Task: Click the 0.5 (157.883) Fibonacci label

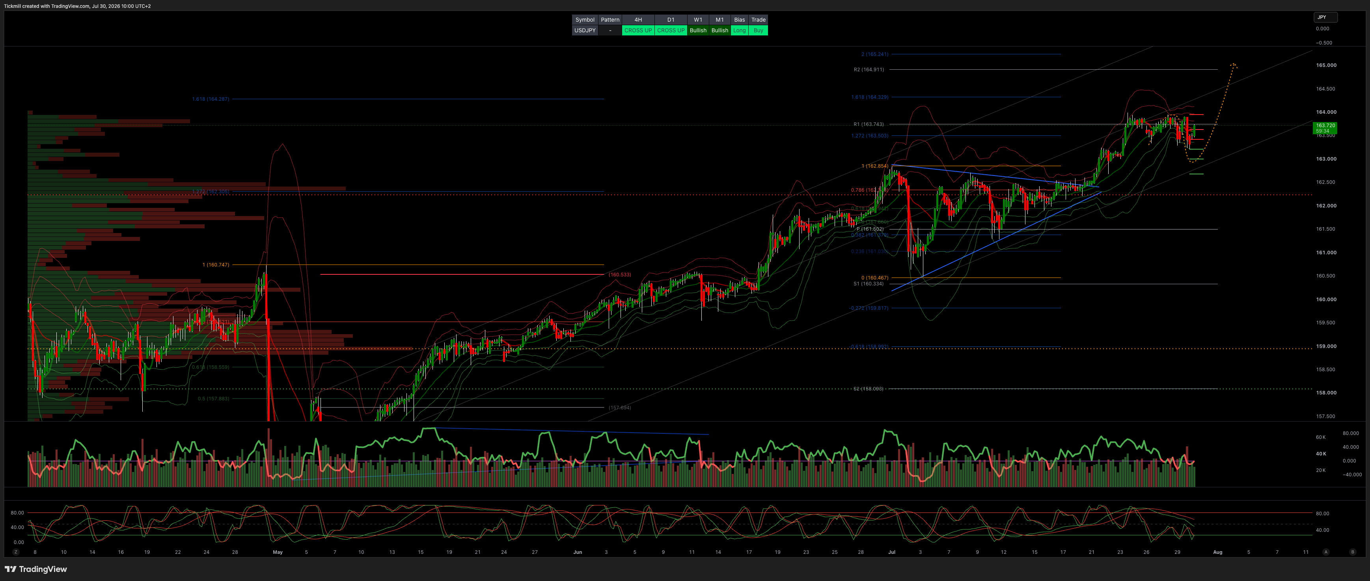Action: [214, 398]
